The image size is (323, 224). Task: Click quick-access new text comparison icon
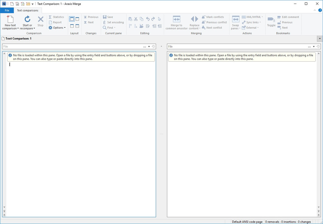12,4
